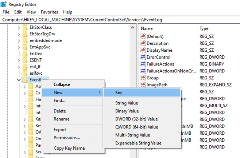
Task: Click the FailureActions binary value icon
Action: click(x=143, y=64)
